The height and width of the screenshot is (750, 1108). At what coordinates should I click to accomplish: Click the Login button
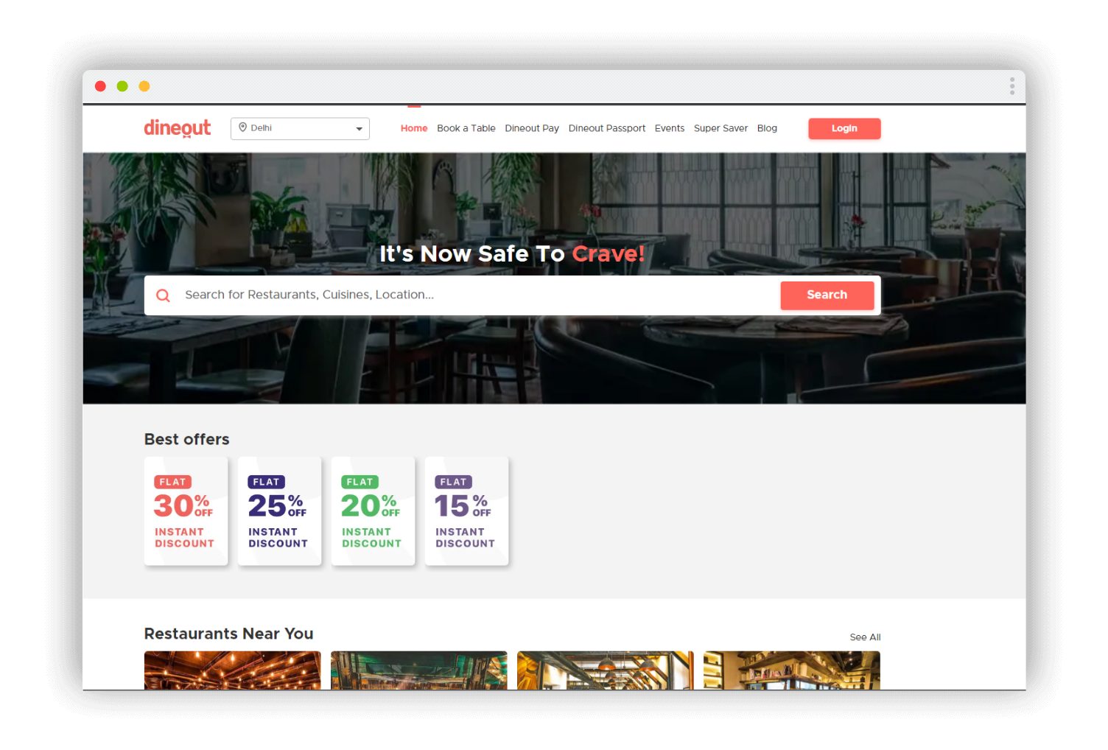(x=844, y=128)
